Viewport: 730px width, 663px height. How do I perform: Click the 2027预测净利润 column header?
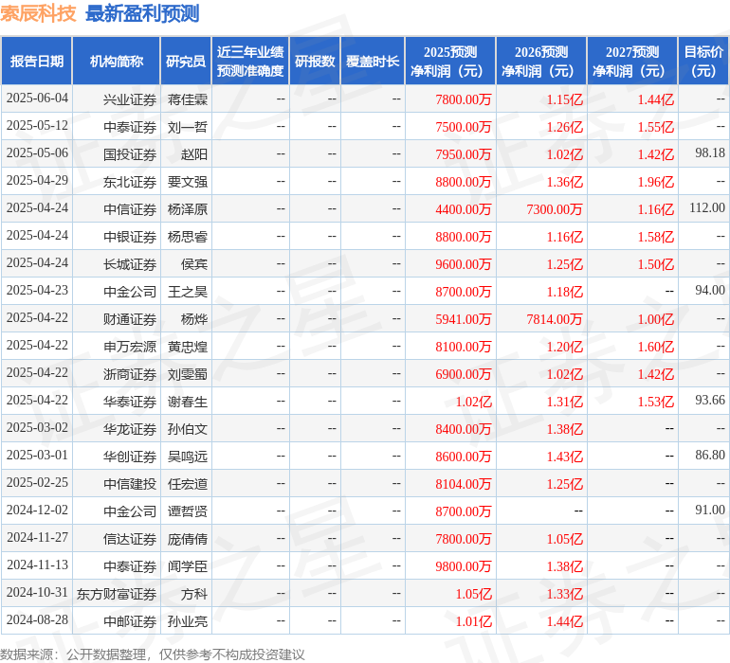[x=632, y=62]
